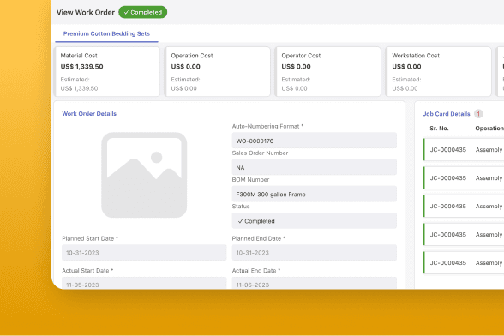The width and height of the screenshot is (504, 336).
Task: Open the Operator Cost card
Action: click(x=328, y=72)
